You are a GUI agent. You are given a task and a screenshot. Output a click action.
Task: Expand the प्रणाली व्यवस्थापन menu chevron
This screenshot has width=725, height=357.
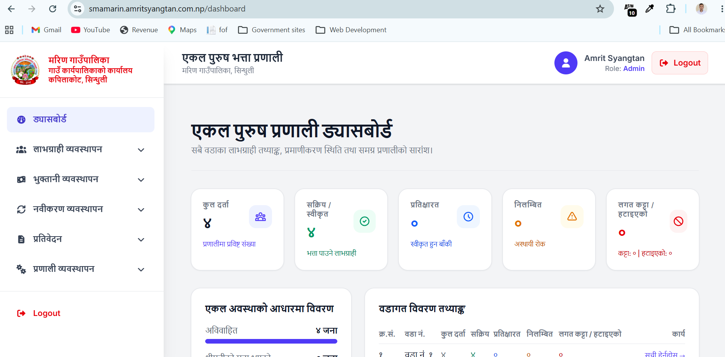[141, 270]
